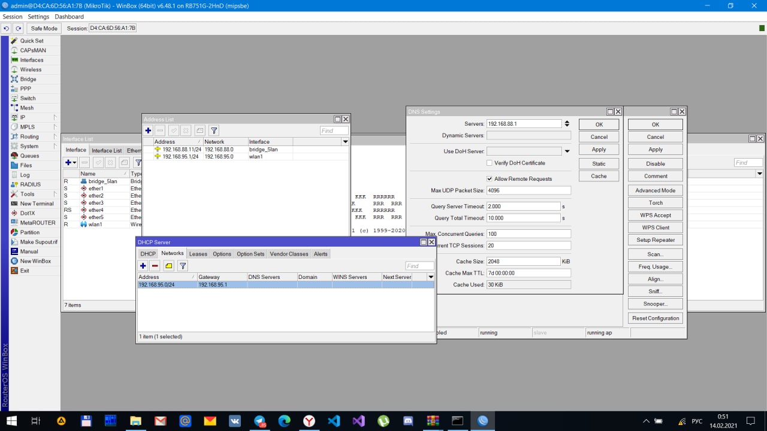Click the yellow comment icon in DHCP Server

coord(169,266)
